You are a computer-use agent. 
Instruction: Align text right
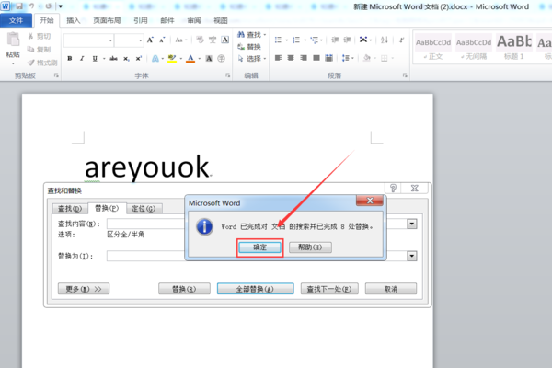point(304,58)
